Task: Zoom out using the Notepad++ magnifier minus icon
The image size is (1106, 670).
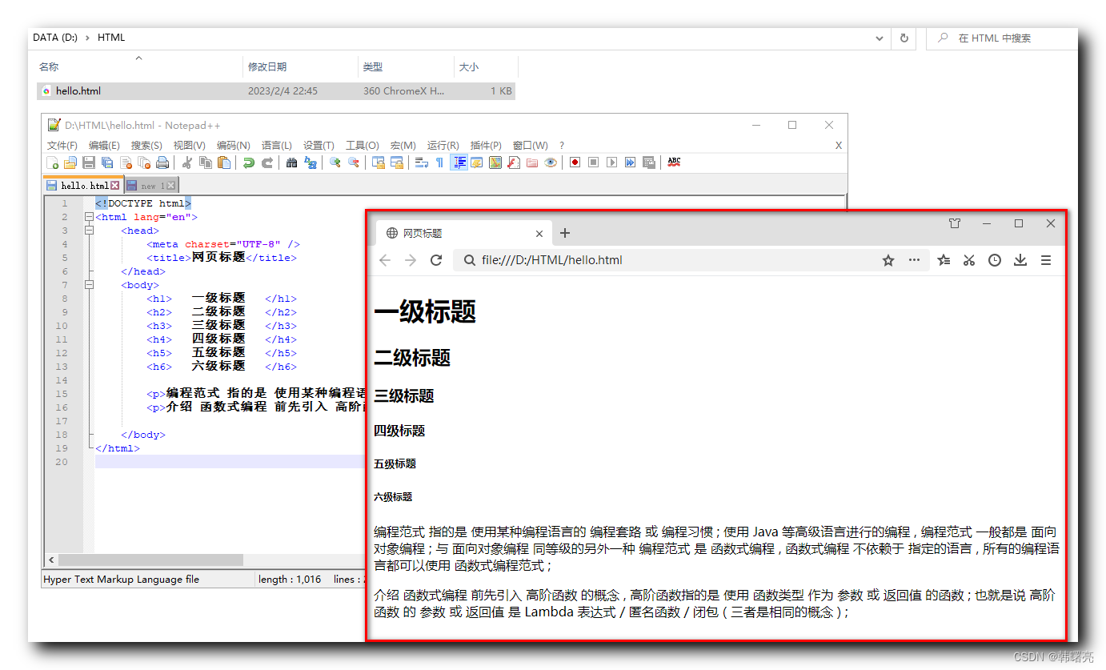Action: click(x=353, y=162)
